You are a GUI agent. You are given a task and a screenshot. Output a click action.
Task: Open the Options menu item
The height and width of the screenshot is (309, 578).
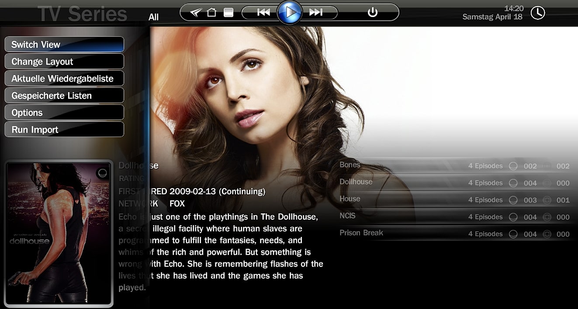point(64,113)
